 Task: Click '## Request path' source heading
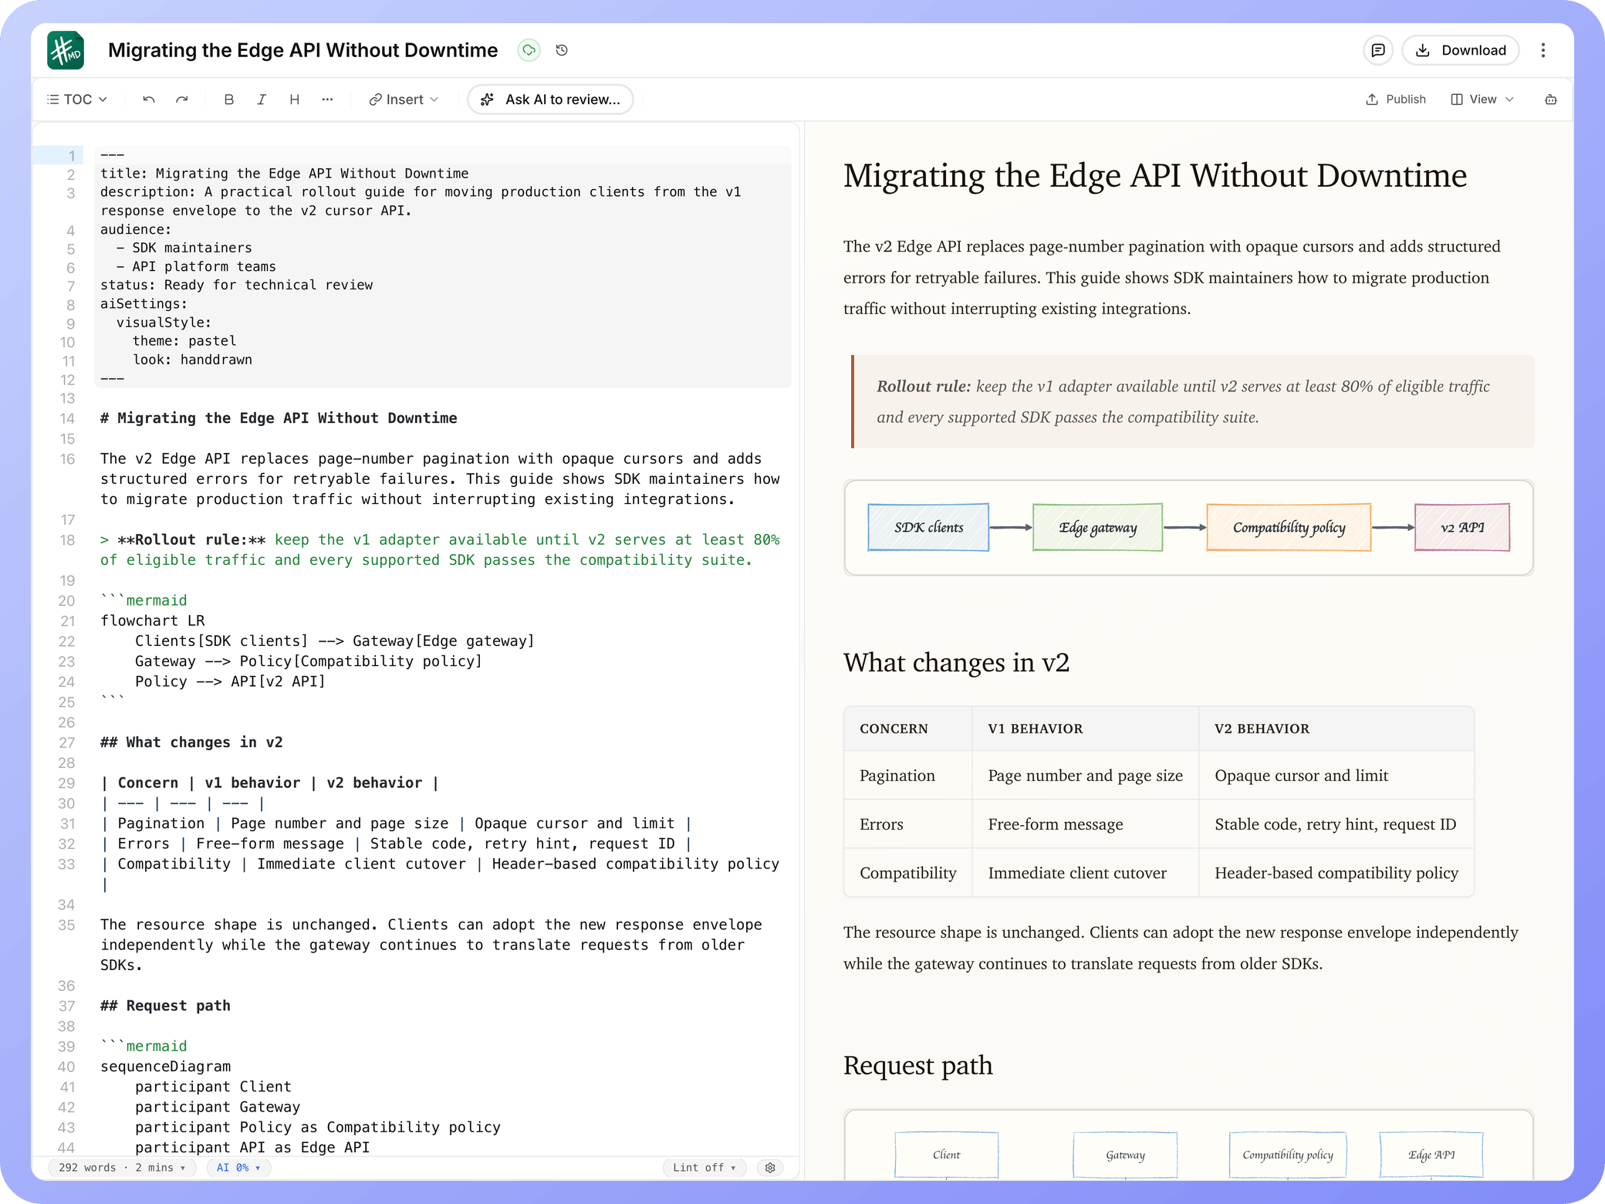click(x=165, y=1006)
